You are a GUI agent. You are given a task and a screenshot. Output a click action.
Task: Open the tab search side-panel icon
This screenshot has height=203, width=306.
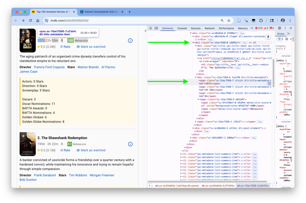click(x=272, y=21)
